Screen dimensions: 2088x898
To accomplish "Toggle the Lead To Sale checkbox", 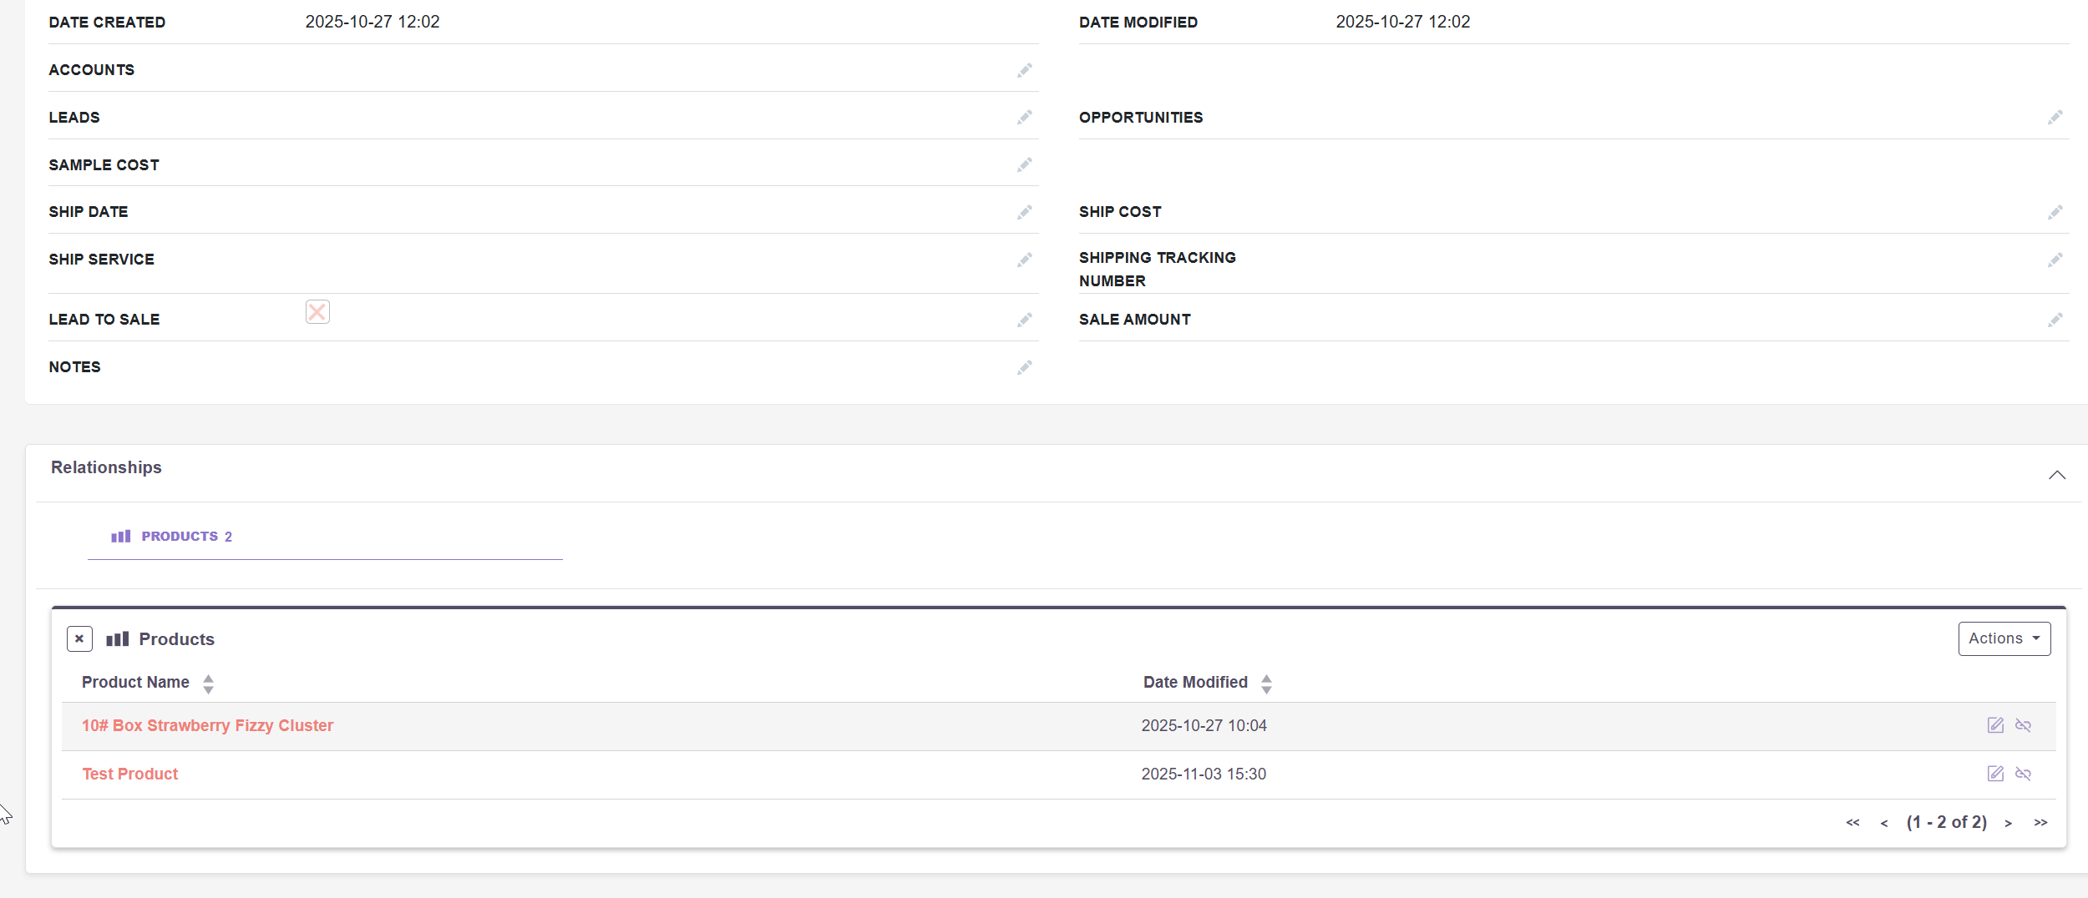I will coord(317,312).
